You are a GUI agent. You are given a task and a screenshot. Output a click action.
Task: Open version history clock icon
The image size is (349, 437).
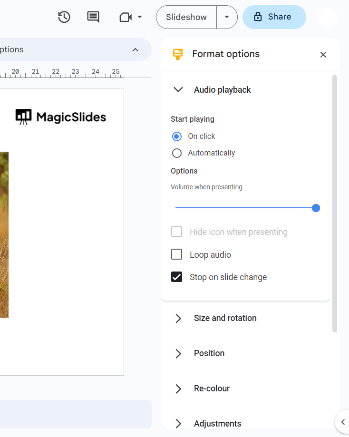pos(64,17)
